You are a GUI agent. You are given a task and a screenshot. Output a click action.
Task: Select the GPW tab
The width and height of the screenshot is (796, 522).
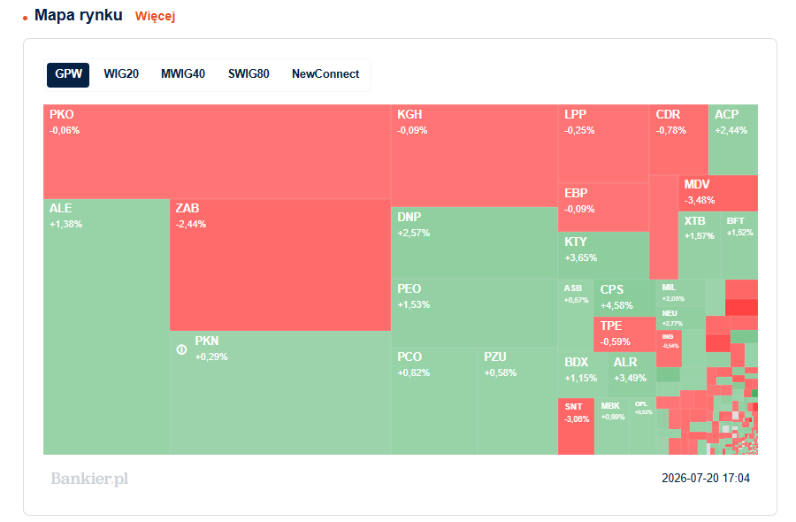click(68, 74)
